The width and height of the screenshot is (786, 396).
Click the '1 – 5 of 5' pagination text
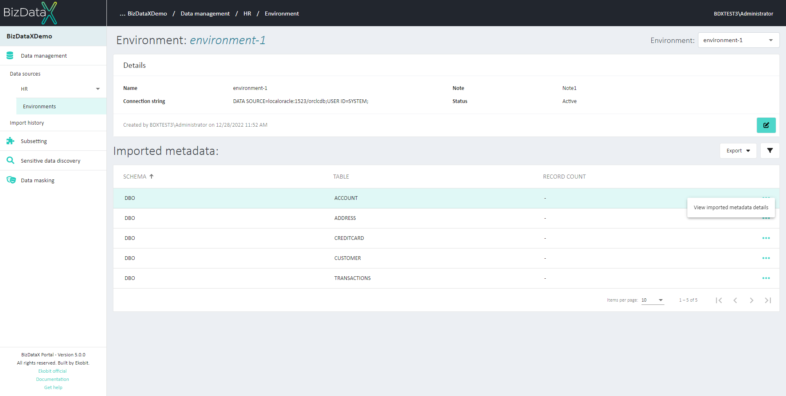point(688,300)
